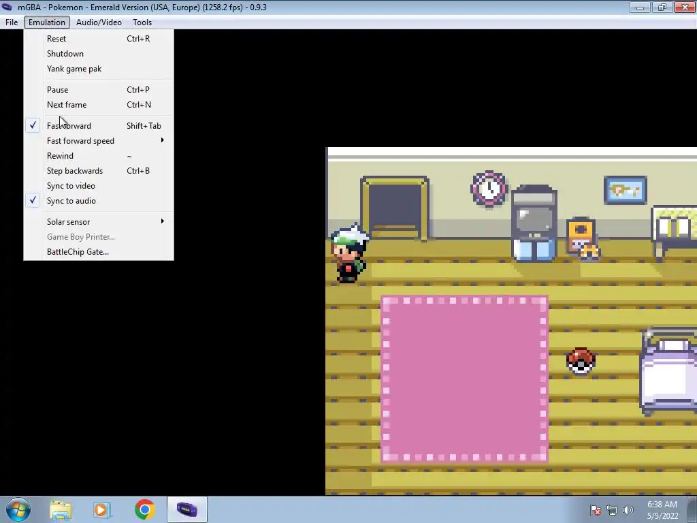This screenshot has height=523, width=697.
Task: Close the mGBA window
Action: (685, 7)
